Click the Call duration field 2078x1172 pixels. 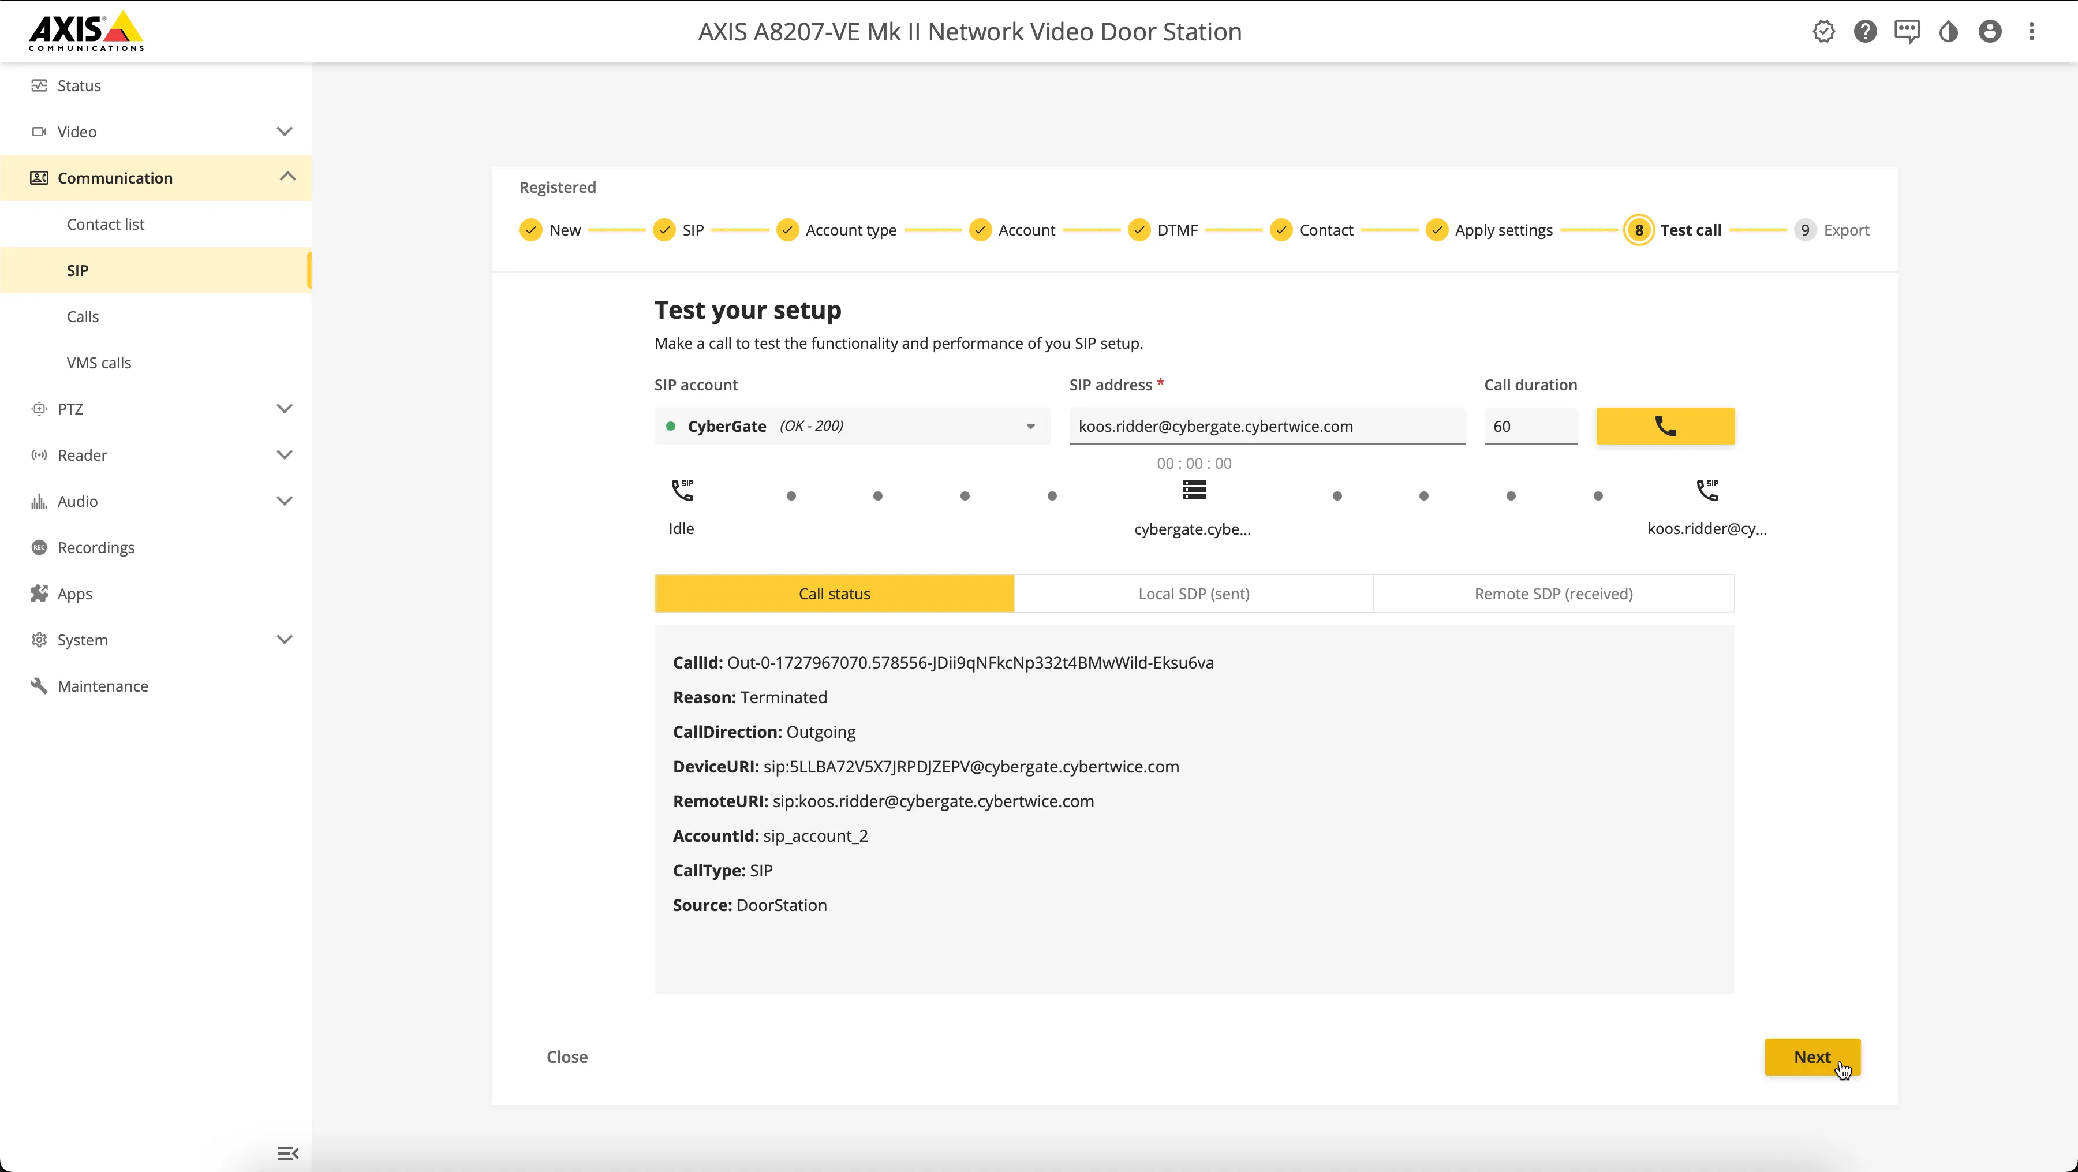pos(1530,426)
